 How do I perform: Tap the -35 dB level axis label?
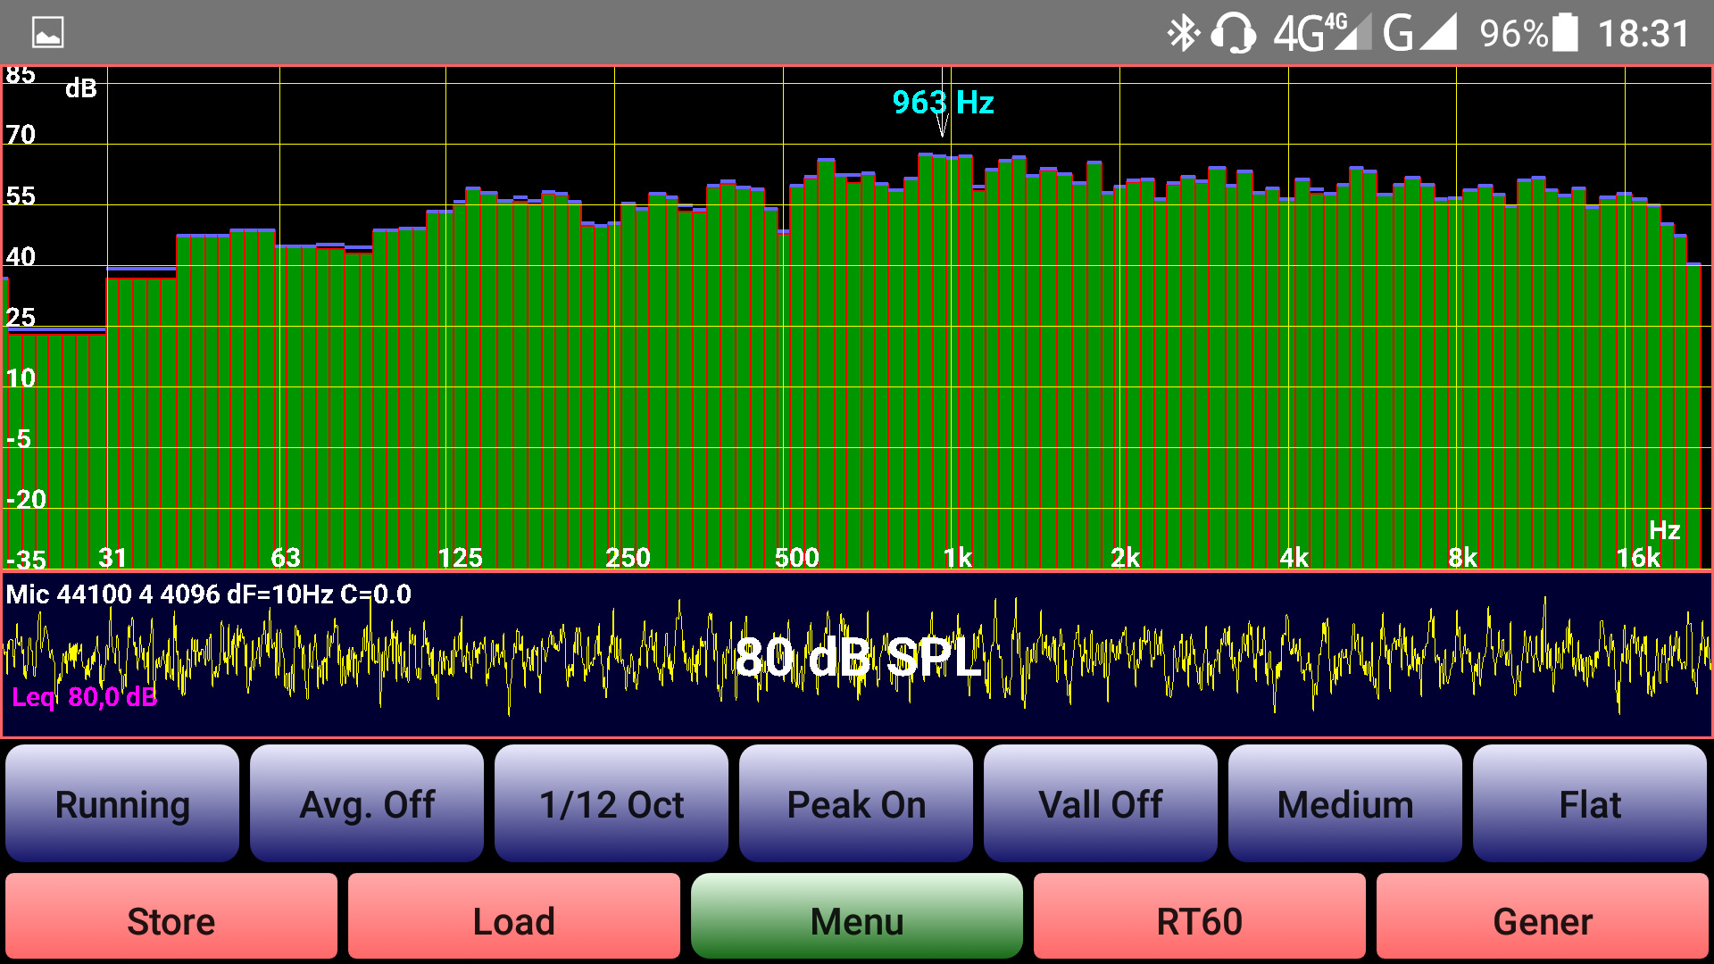click(26, 560)
